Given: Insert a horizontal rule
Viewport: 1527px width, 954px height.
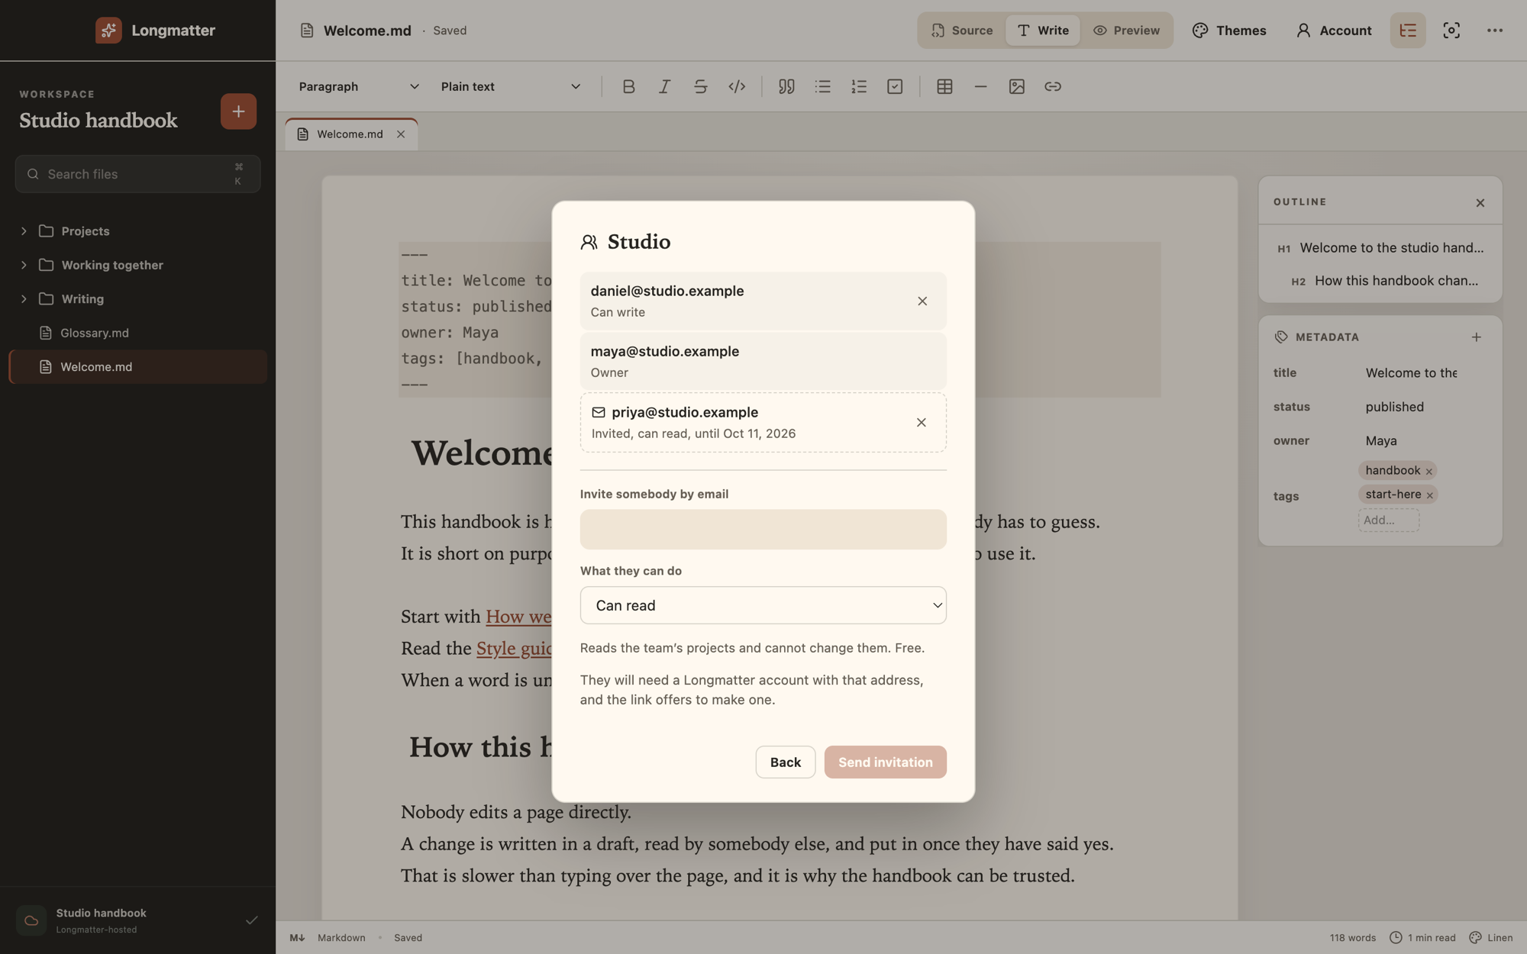Looking at the screenshot, I should [x=980, y=86].
